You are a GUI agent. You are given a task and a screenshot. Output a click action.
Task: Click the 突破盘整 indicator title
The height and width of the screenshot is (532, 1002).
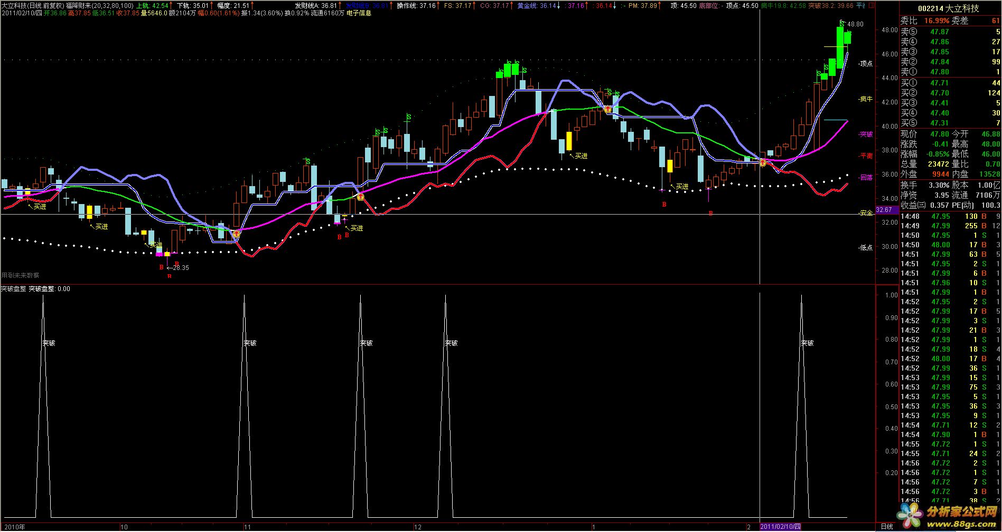pos(14,289)
